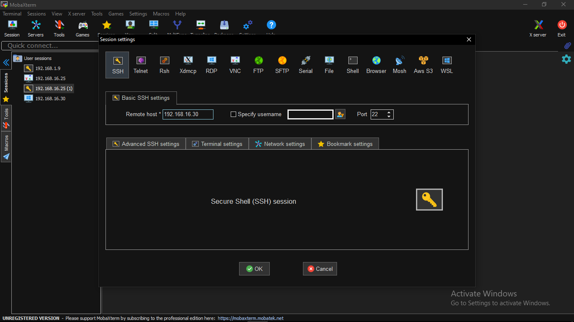Open the View menu
The height and width of the screenshot is (322, 574).
(57, 14)
